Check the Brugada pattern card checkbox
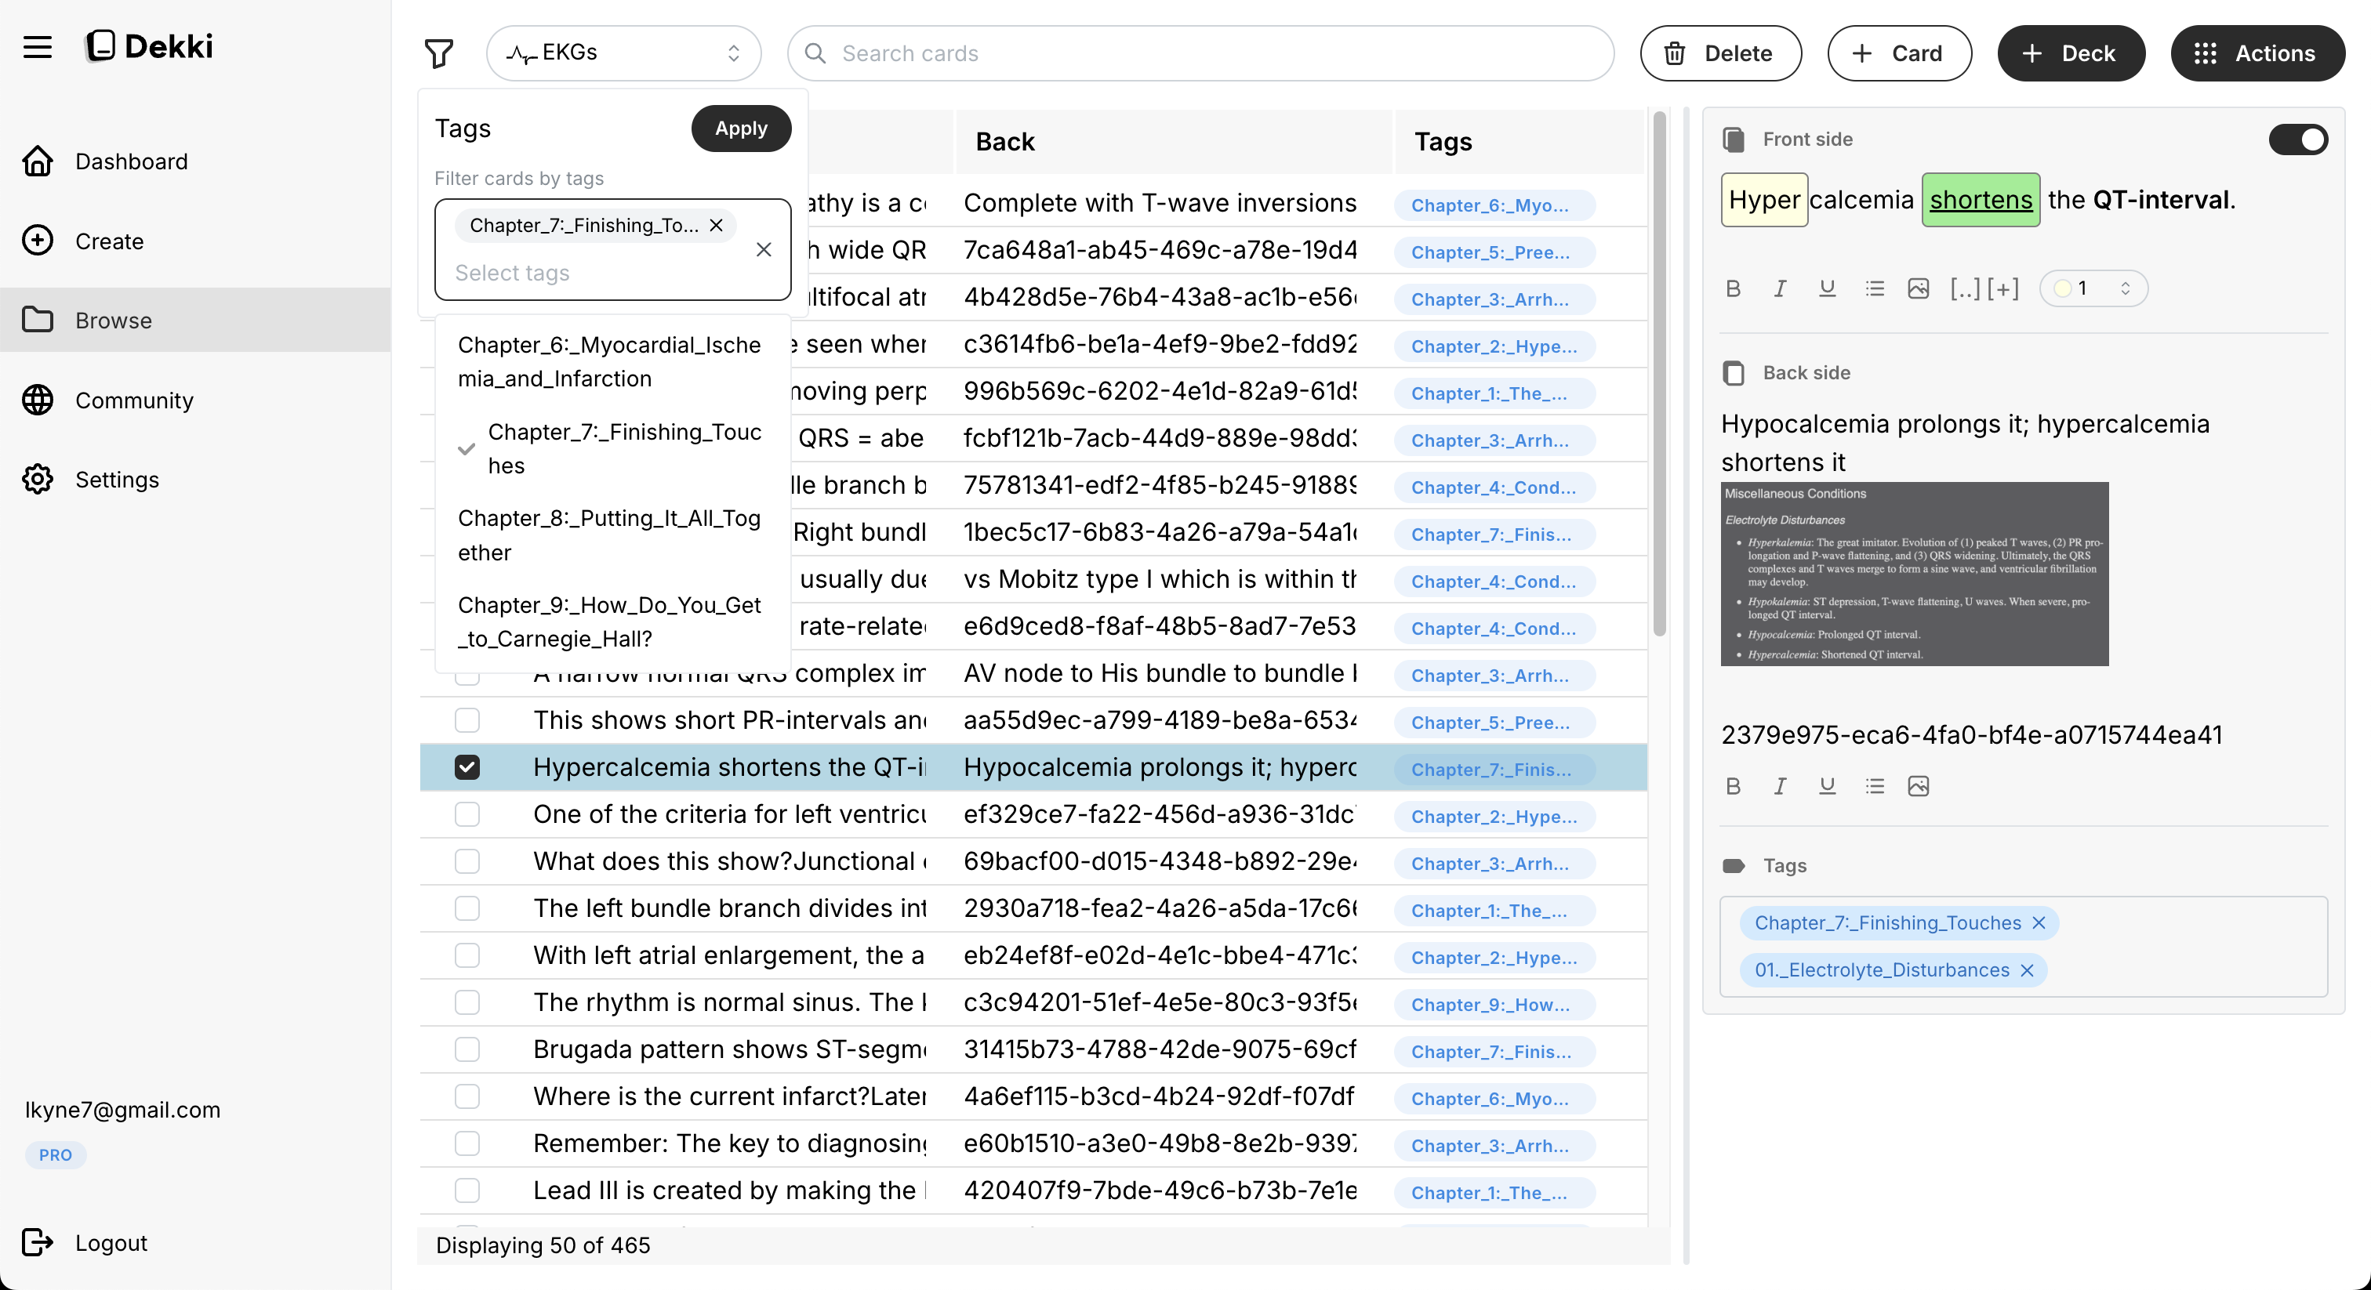The width and height of the screenshot is (2371, 1290). [467, 1050]
